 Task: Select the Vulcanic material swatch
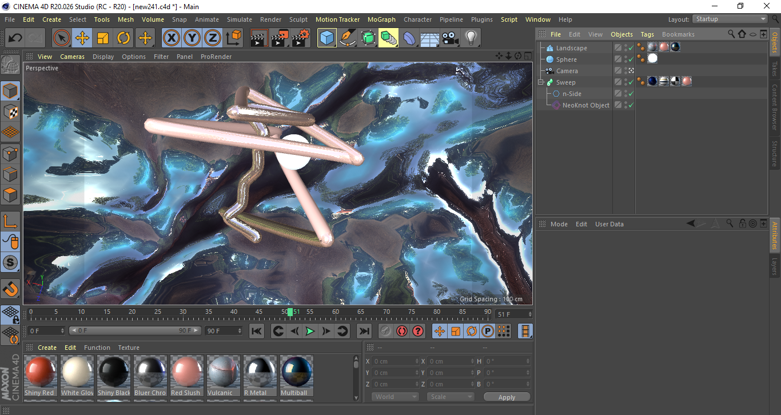(x=223, y=376)
